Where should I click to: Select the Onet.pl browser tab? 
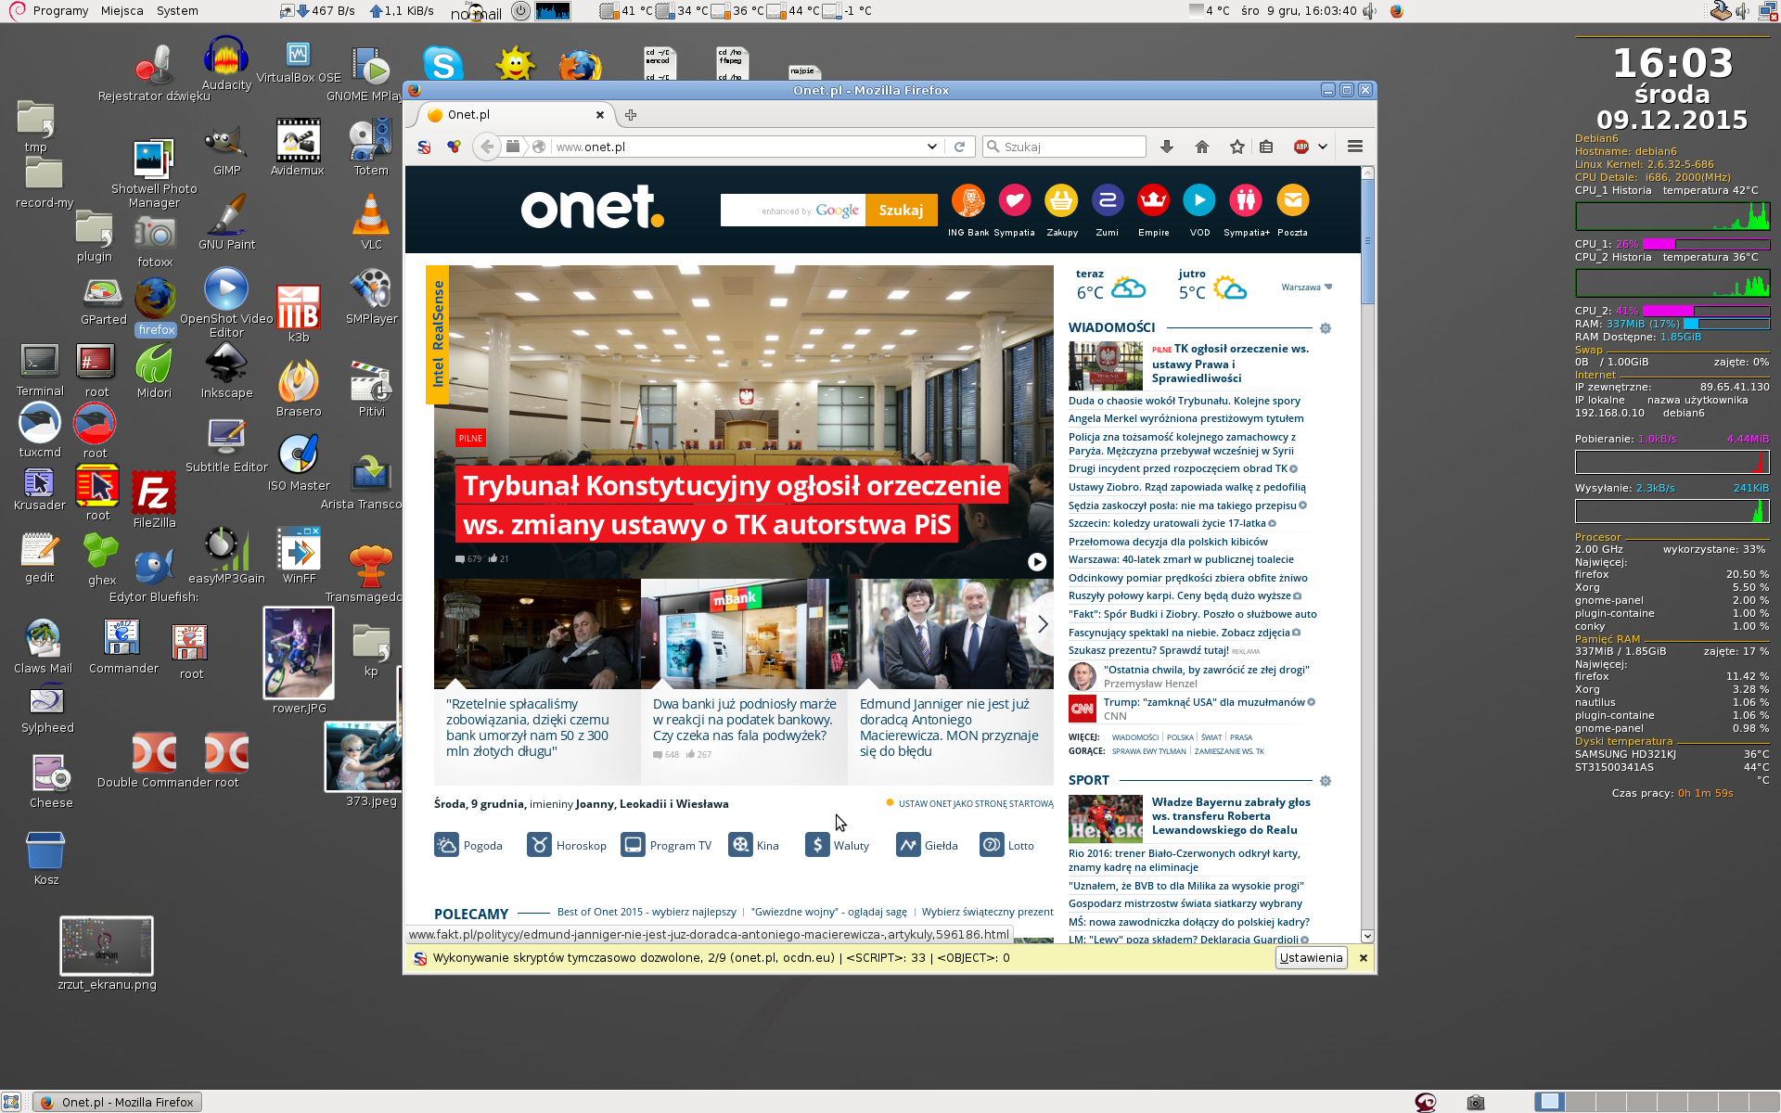pos(515,115)
